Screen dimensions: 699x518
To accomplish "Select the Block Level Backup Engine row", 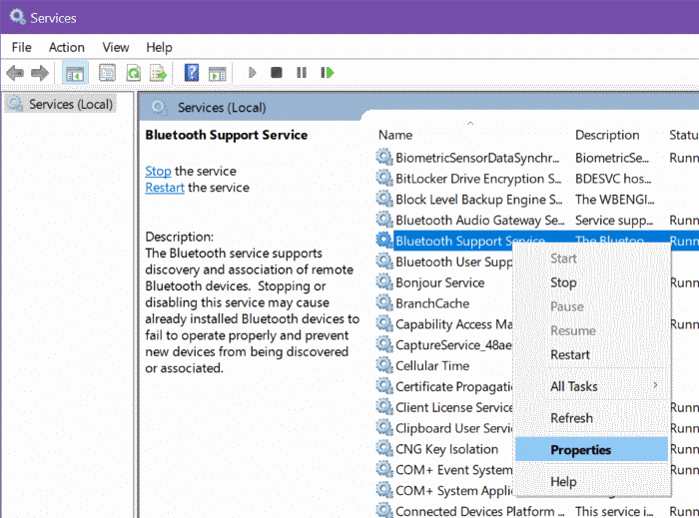I will [537, 200].
